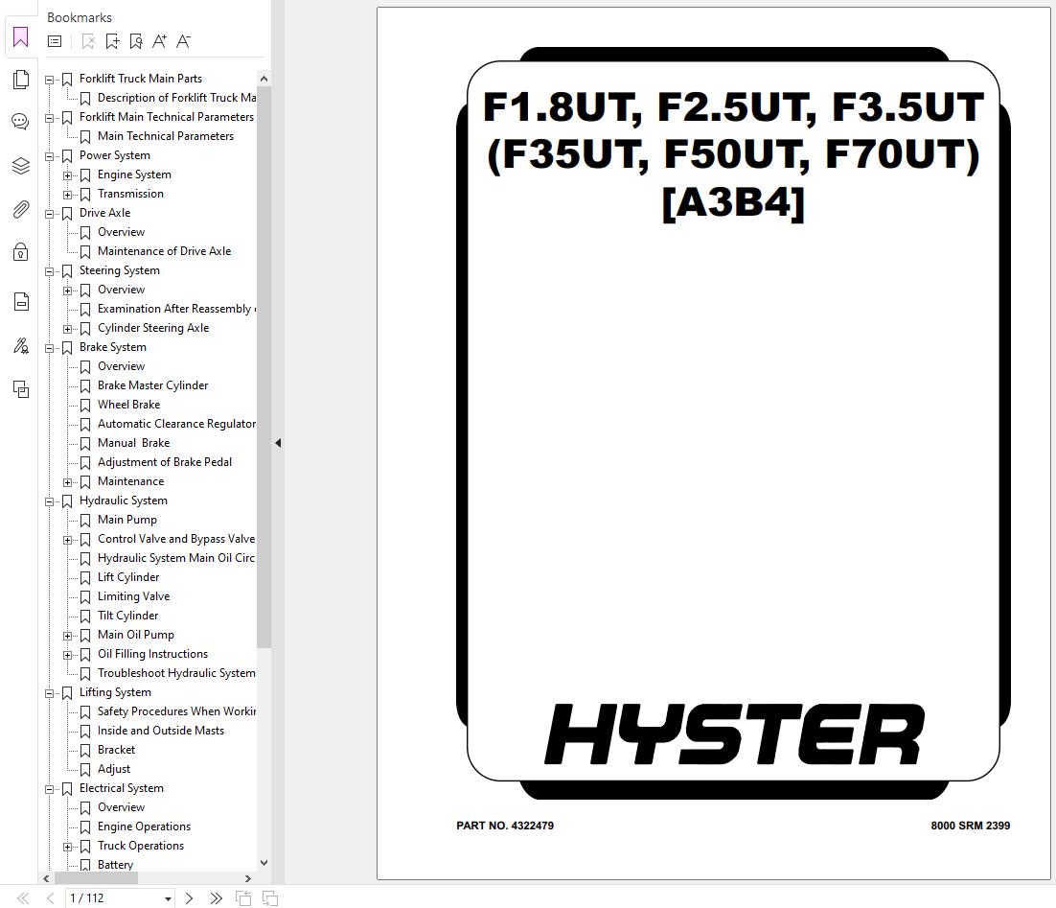Open Adjustment of Brake Pedal bookmark

tap(164, 462)
